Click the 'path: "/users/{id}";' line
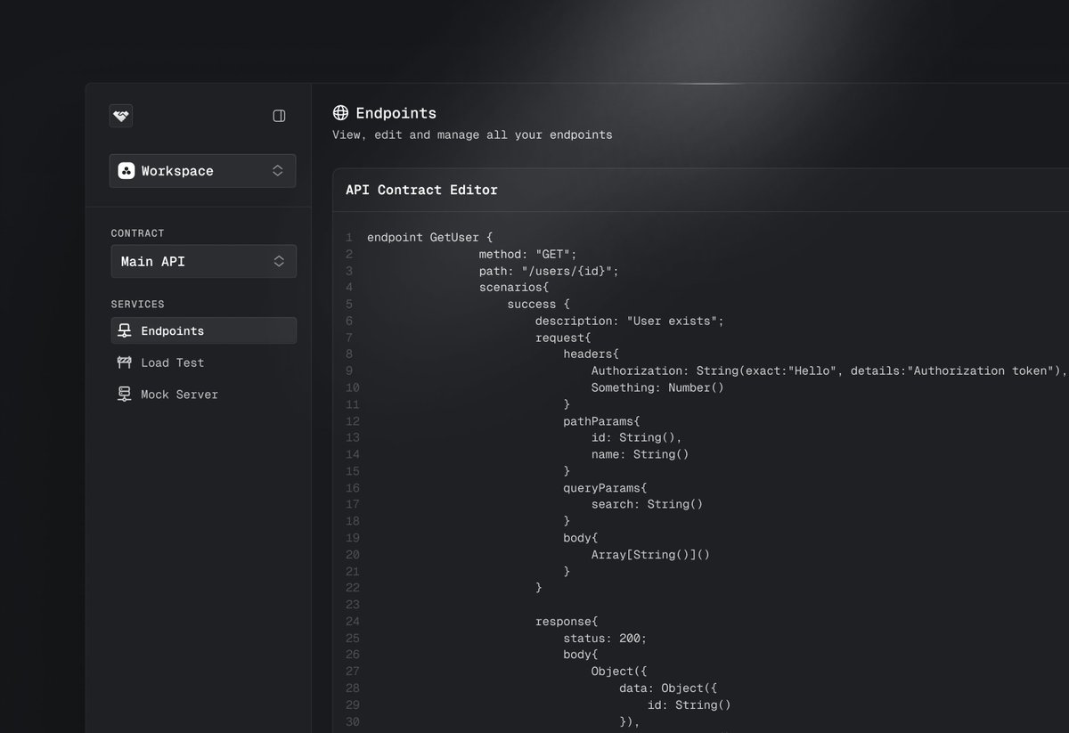This screenshot has height=733, width=1069. point(549,271)
